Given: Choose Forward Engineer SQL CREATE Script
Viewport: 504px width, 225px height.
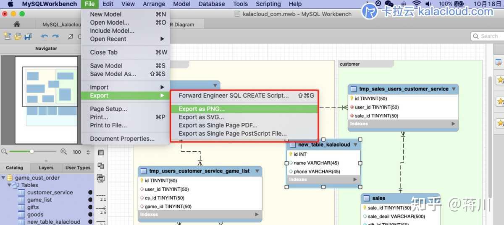Looking at the screenshot, I should pos(244,96).
